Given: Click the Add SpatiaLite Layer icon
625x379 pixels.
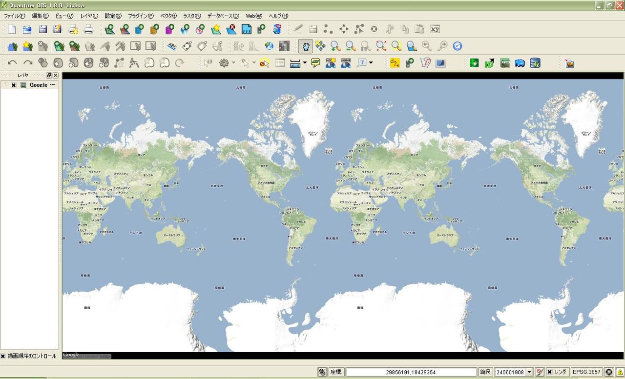Looking at the screenshot, I should tap(155, 29).
